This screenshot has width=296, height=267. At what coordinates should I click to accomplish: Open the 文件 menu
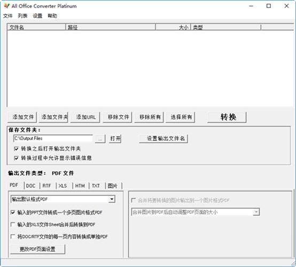7,16
